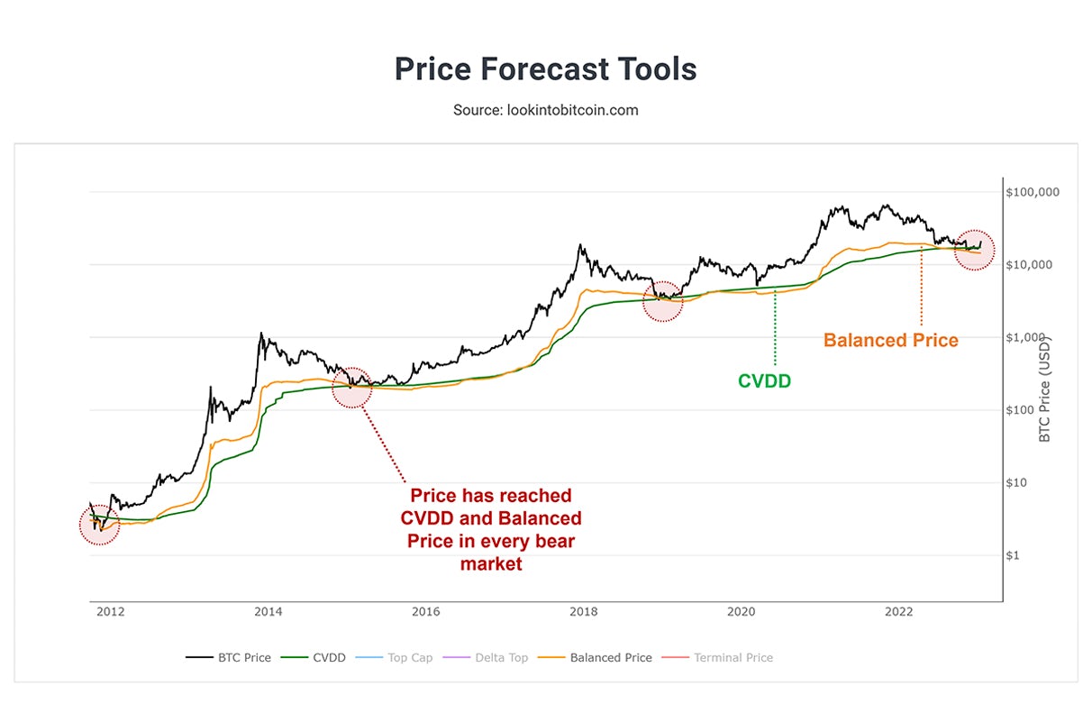Click the orange Balanced Price annotation label
The image size is (1092, 723).
[x=890, y=341]
